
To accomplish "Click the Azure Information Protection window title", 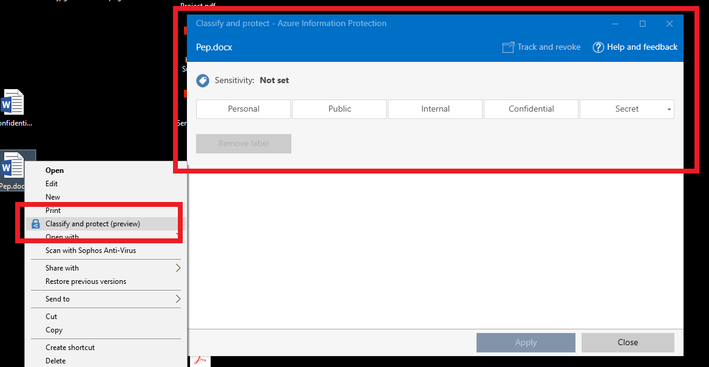I will pyautogui.click(x=291, y=24).
